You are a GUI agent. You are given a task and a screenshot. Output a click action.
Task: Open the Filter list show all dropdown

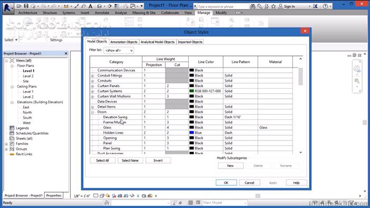119,50
